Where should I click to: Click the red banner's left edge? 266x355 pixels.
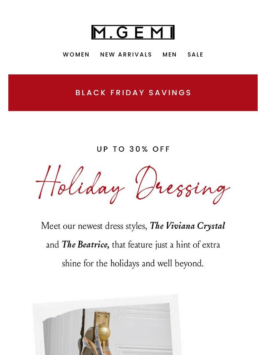10,93
